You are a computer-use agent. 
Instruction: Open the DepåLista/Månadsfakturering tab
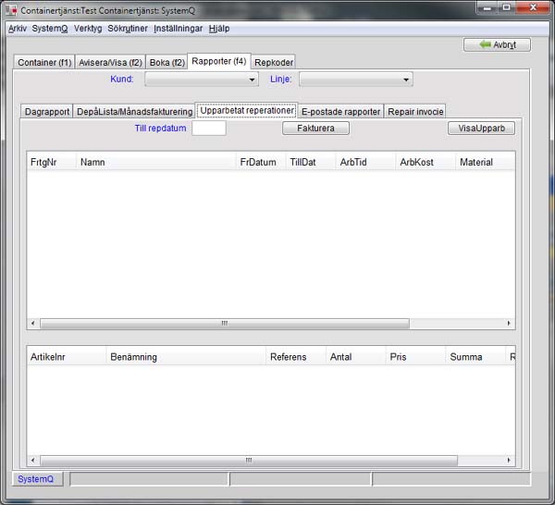pos(134,111)
